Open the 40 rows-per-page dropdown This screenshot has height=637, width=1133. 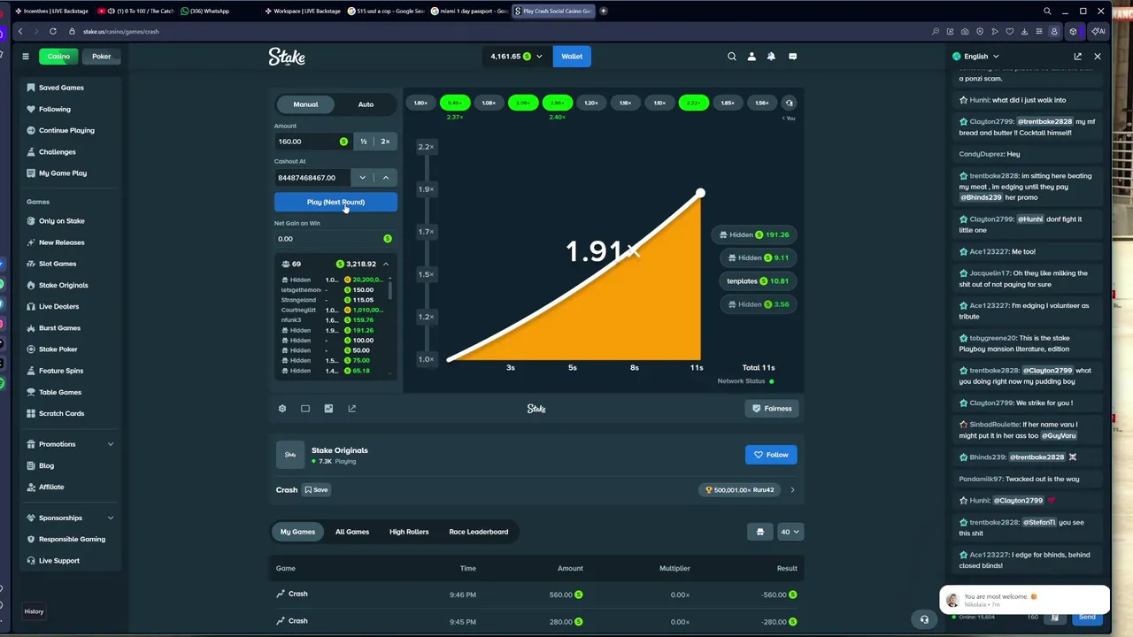[x=790, y=532]
